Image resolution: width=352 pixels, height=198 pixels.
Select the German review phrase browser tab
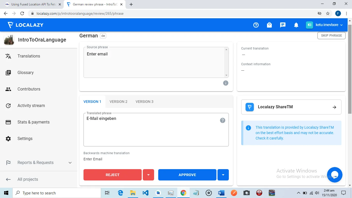click(94, 4)
